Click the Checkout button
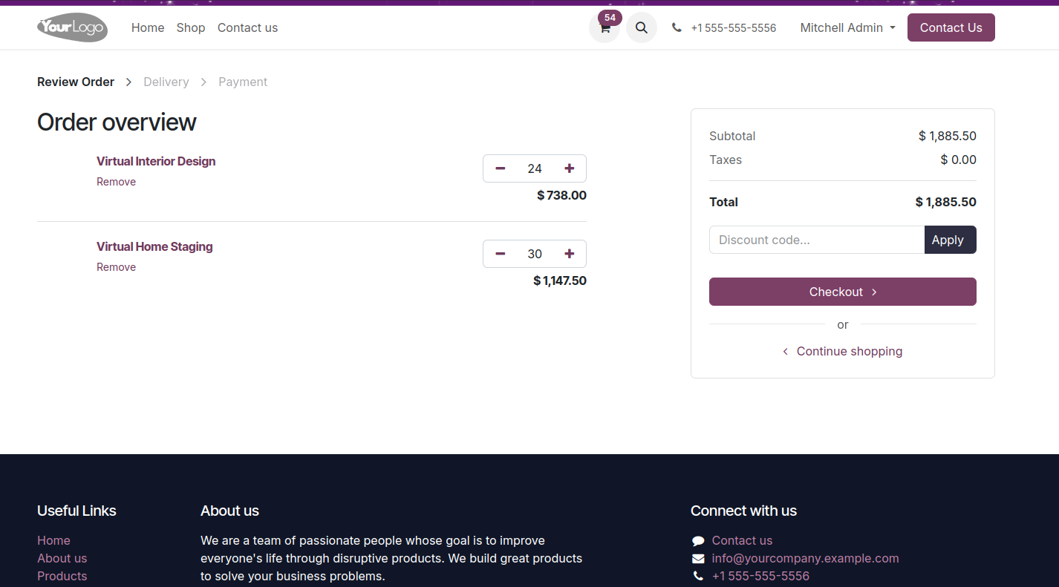 coord(842,292)
